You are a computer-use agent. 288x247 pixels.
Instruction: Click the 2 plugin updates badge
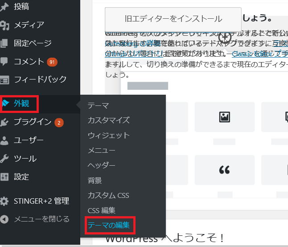coord(59,123)
